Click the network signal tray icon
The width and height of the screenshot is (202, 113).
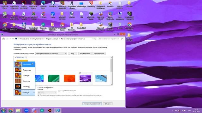(182, 110)
